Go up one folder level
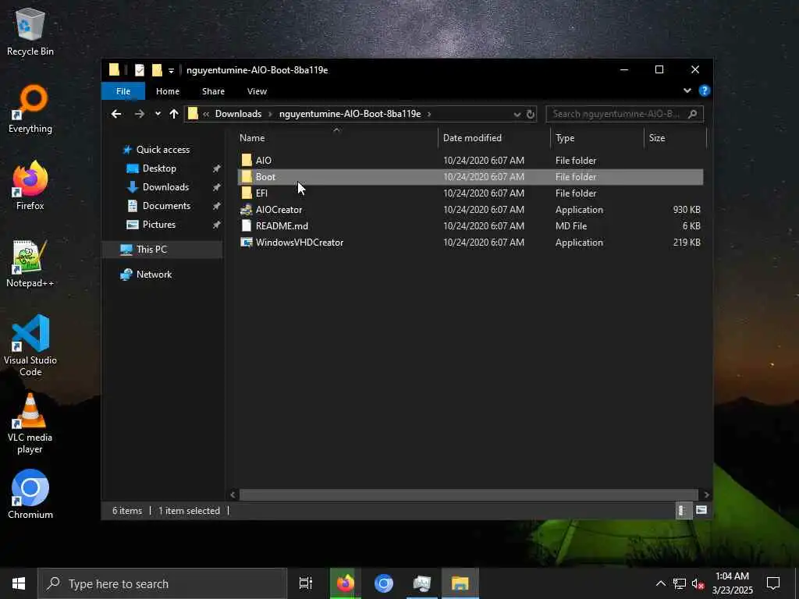Viewport: 799px width, 599px height. pyautogui.click(x=174, y=114)
